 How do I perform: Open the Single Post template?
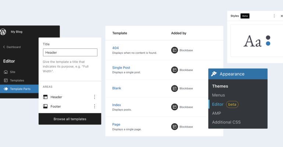pyautogui.click(x=121, y=68)
